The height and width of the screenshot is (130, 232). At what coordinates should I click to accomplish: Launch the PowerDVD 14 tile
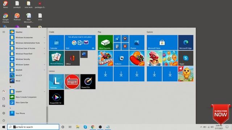(57, 97)
